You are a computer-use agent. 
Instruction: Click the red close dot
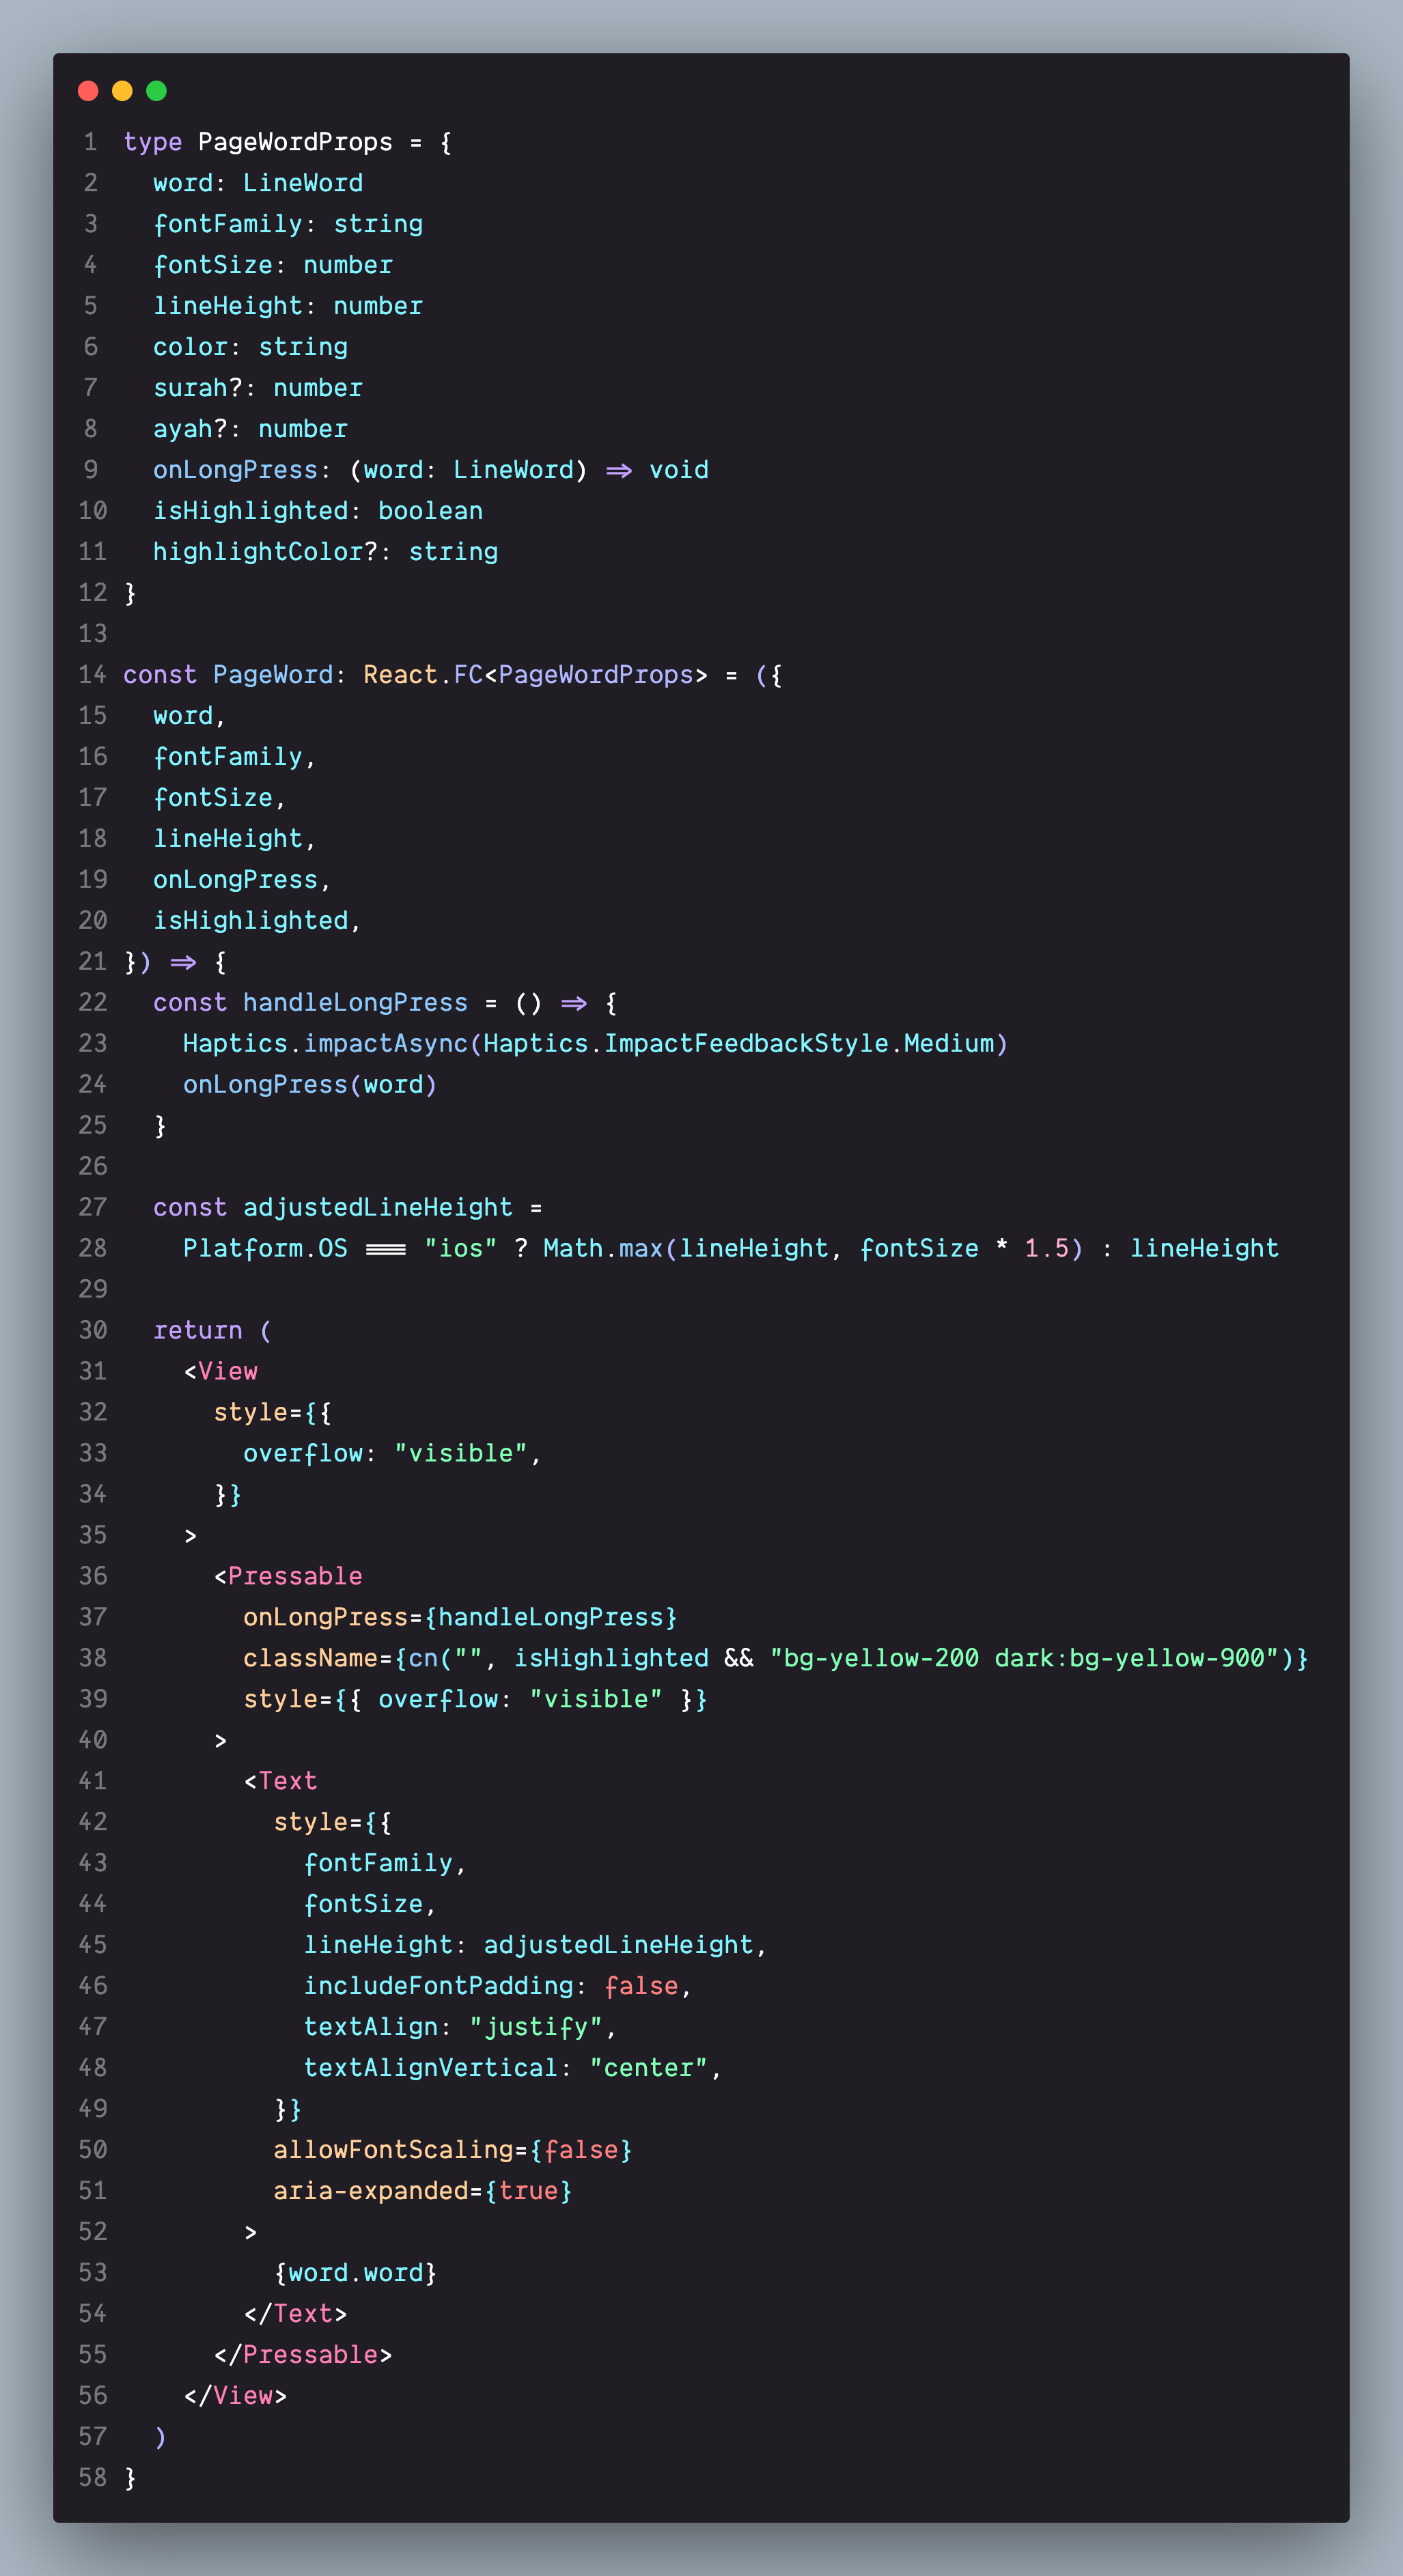pos(88,91)
